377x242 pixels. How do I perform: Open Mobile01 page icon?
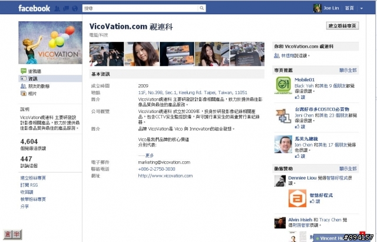click(283, 85)
